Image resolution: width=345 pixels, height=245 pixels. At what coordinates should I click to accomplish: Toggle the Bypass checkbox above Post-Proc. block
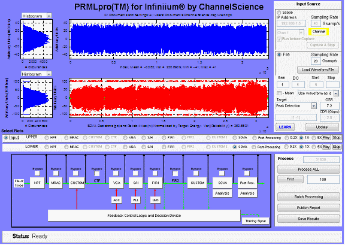[247, 173]
